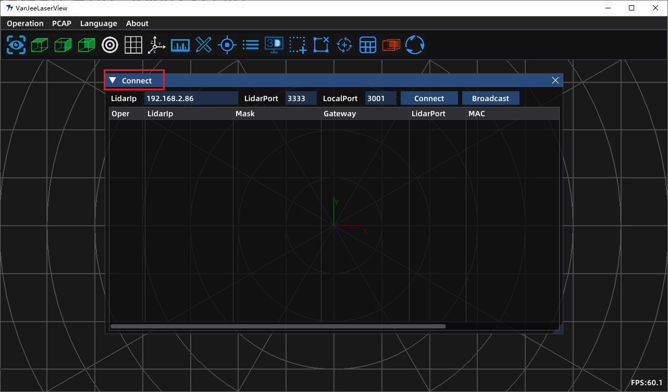Collapse the Connect panel with triangle arrow
The height and width of the screenshot is (392, 668).
113,80
